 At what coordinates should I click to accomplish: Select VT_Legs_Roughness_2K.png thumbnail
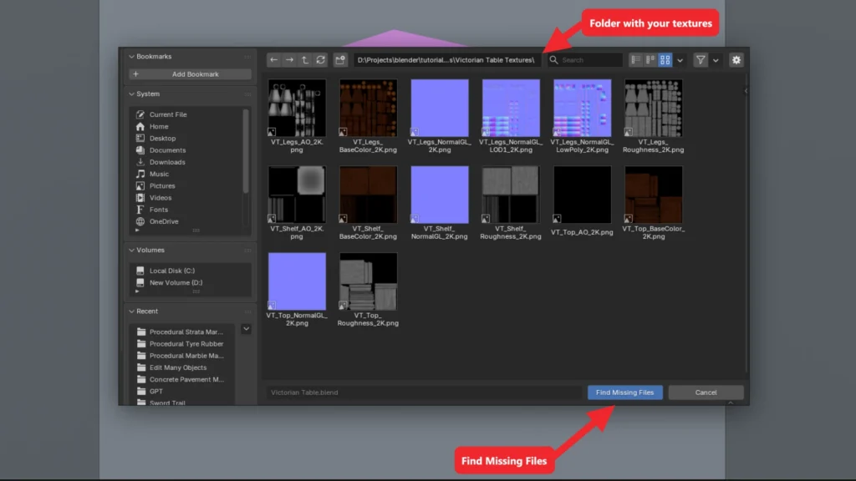pos(654,108)
